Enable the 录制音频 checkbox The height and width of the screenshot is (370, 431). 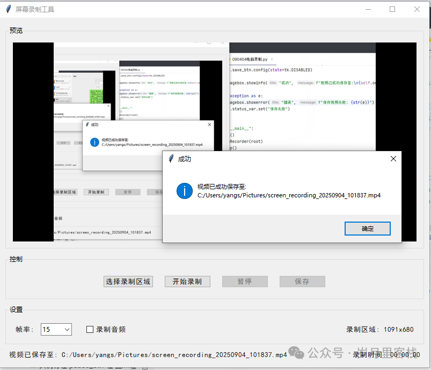(x=90, y=330)
